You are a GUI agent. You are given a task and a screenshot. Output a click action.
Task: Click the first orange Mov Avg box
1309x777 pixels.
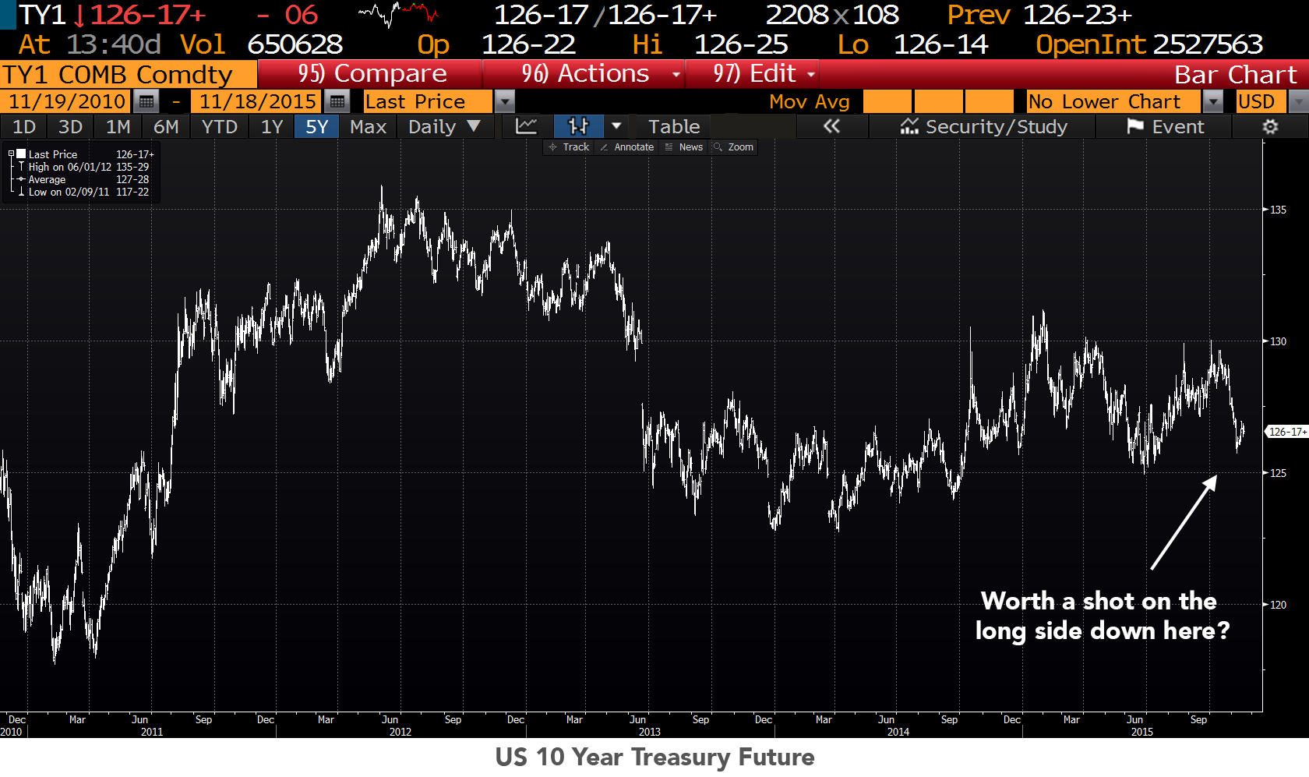pos(887,101)
